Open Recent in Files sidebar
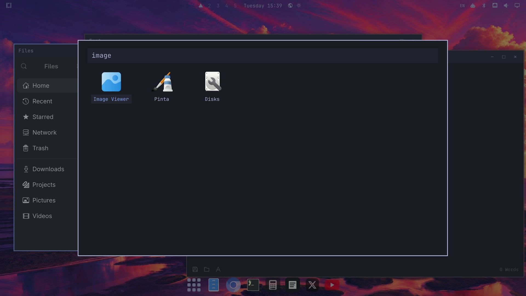The image size is (526, 296). (x=47, y=101)
